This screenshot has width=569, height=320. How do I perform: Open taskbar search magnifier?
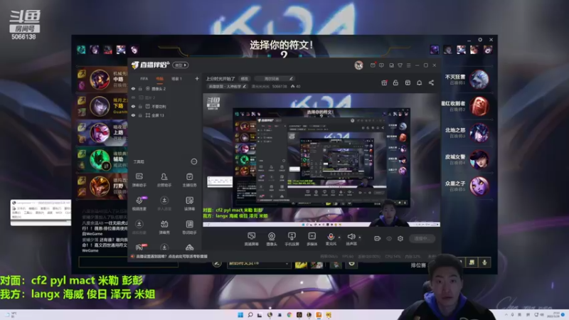pyautogui.click(x=250, y=314)
